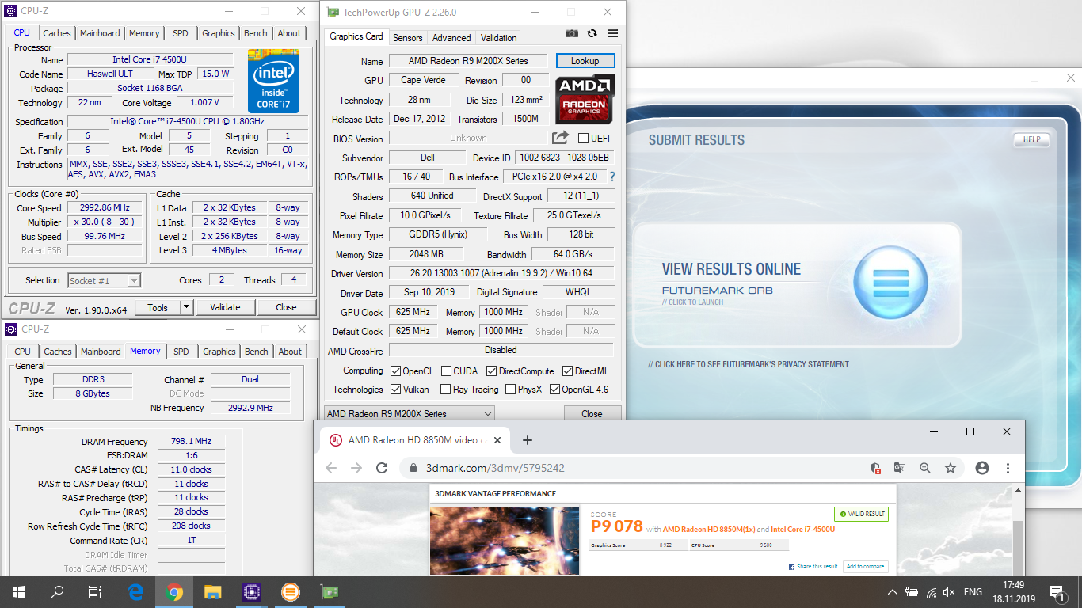Screen dimensions: 1082x608
Task: Click the Intel Core i7 logo
Action: click(273, 81)
